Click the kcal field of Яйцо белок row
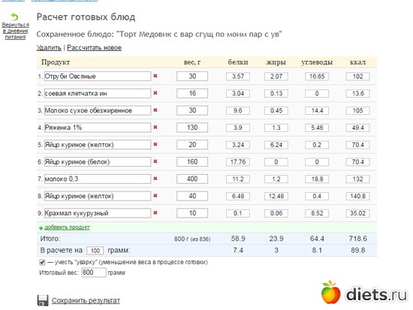Screen dimensions: 413x310 click(x=357, y=161)
